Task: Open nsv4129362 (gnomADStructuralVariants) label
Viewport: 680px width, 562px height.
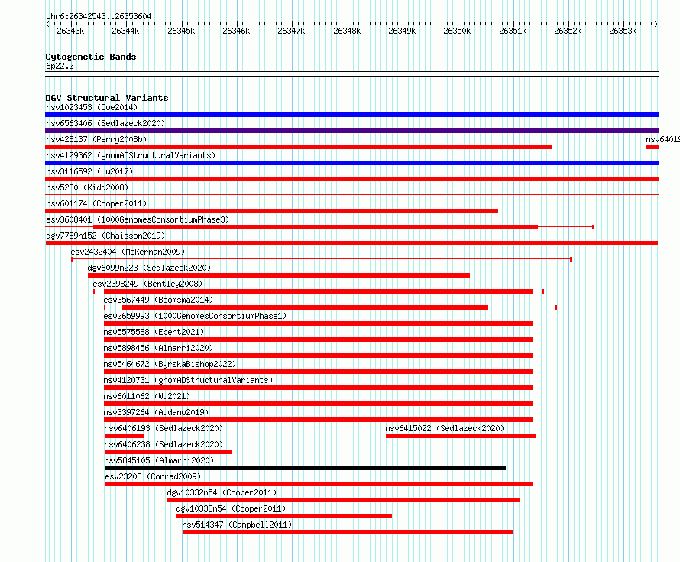Action: [131, 155]
